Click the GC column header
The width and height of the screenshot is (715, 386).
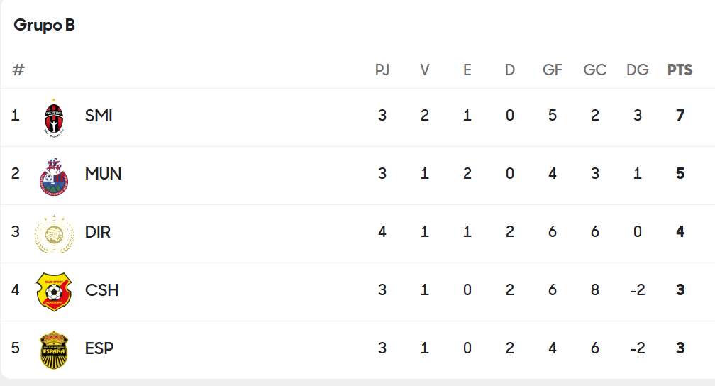click(595, 70)
